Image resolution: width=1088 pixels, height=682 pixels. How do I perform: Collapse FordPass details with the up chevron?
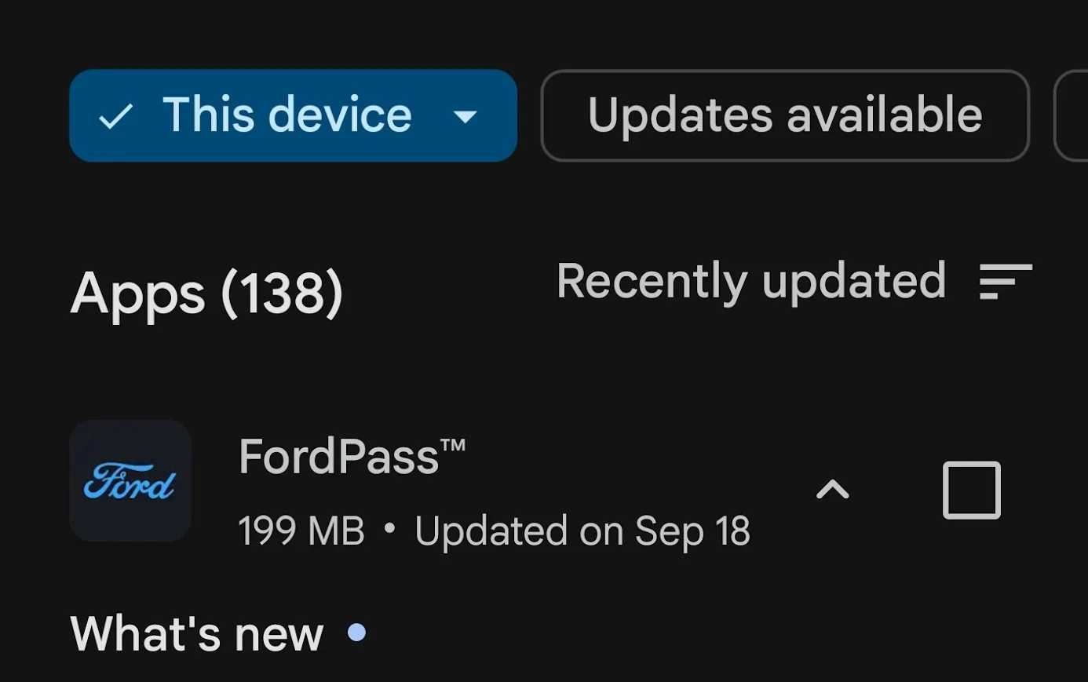(833, 491)
